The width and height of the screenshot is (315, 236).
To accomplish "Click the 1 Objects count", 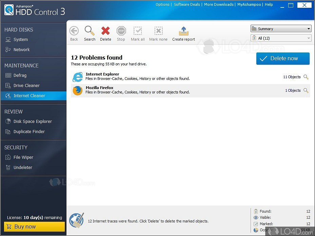I will (x=293, y=90).
